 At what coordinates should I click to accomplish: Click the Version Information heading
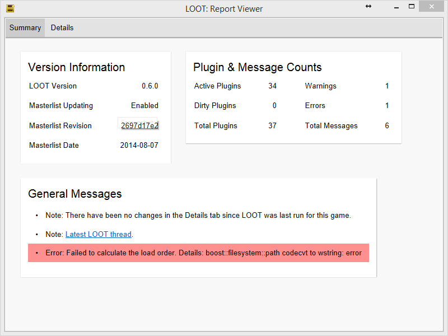pos(76,67)
